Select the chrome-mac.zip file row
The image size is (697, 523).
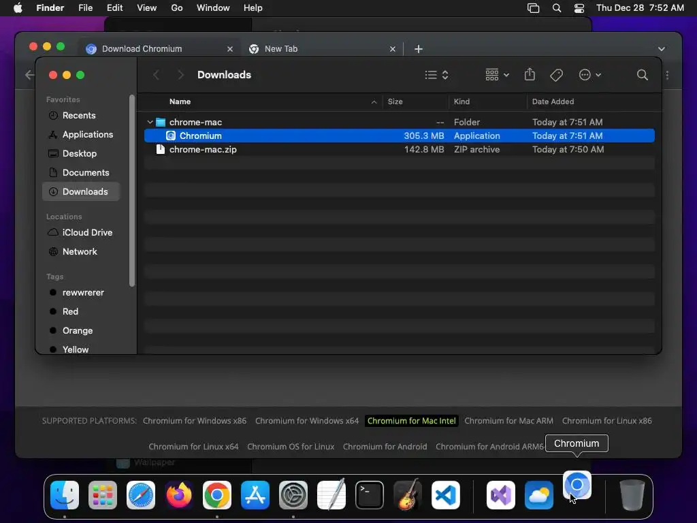click(399, 149)
